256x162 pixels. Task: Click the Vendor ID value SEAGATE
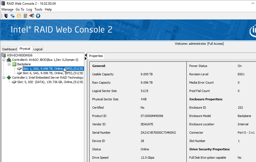click(x=147, y=124)
